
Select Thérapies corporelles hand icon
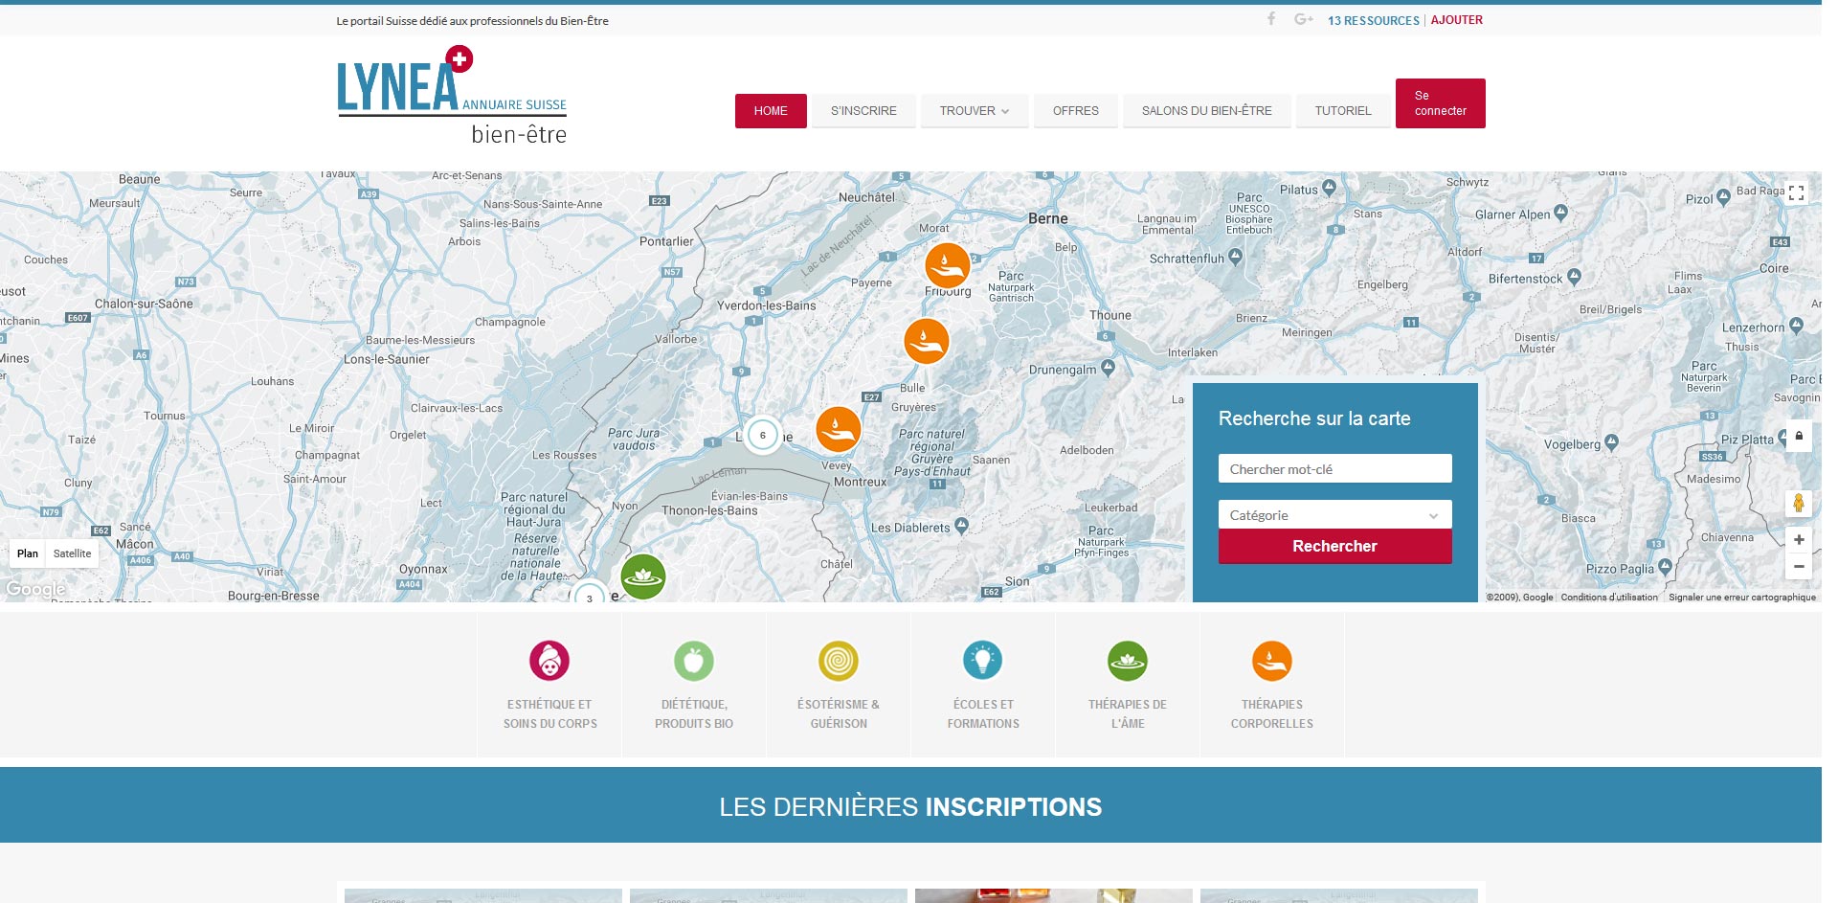click(x=1272, y=661)
